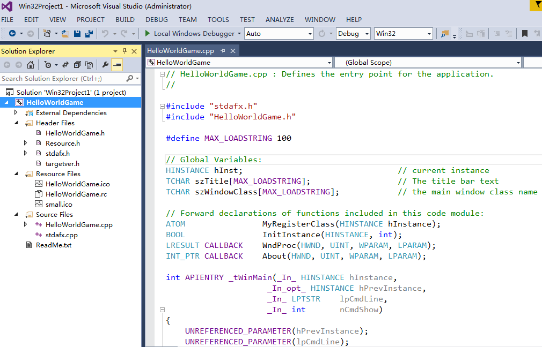542x347 pixels.
Task: Click Solution Explorer Home icon
Action: point(31,65)
